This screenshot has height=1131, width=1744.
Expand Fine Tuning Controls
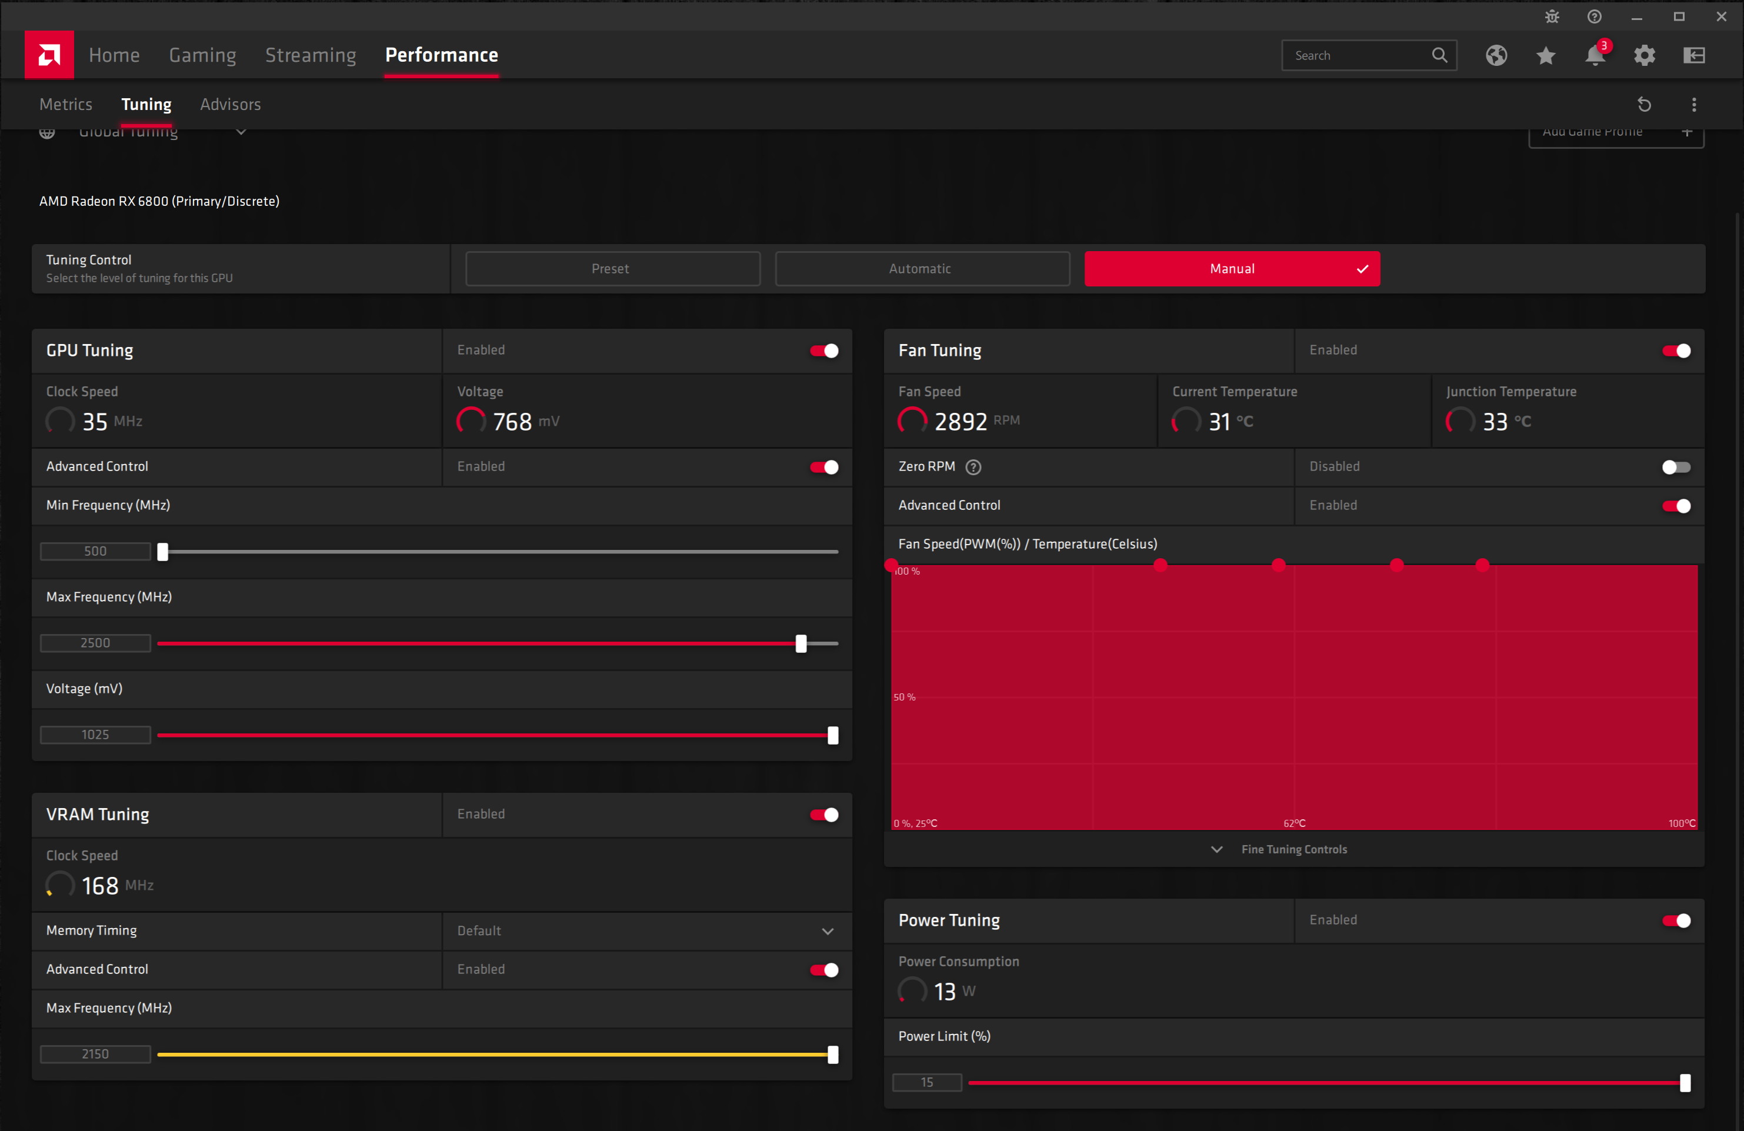pos(1294,850)
